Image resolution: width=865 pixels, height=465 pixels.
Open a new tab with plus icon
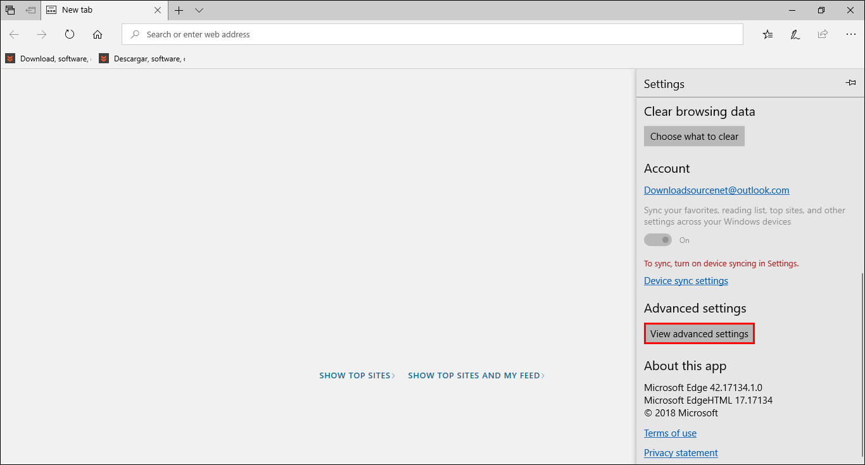point(179,10)
